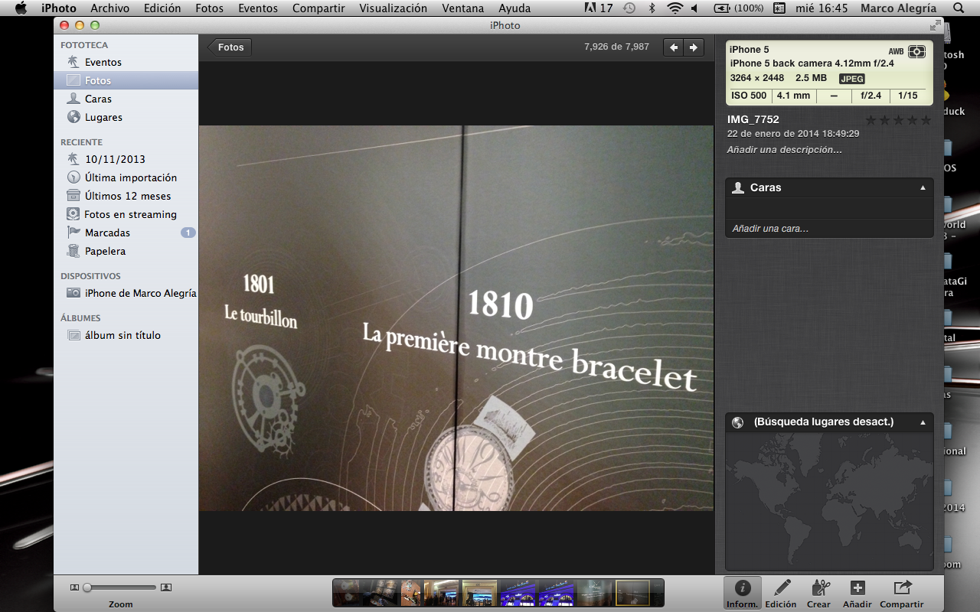Open the Crear tool

818,593
